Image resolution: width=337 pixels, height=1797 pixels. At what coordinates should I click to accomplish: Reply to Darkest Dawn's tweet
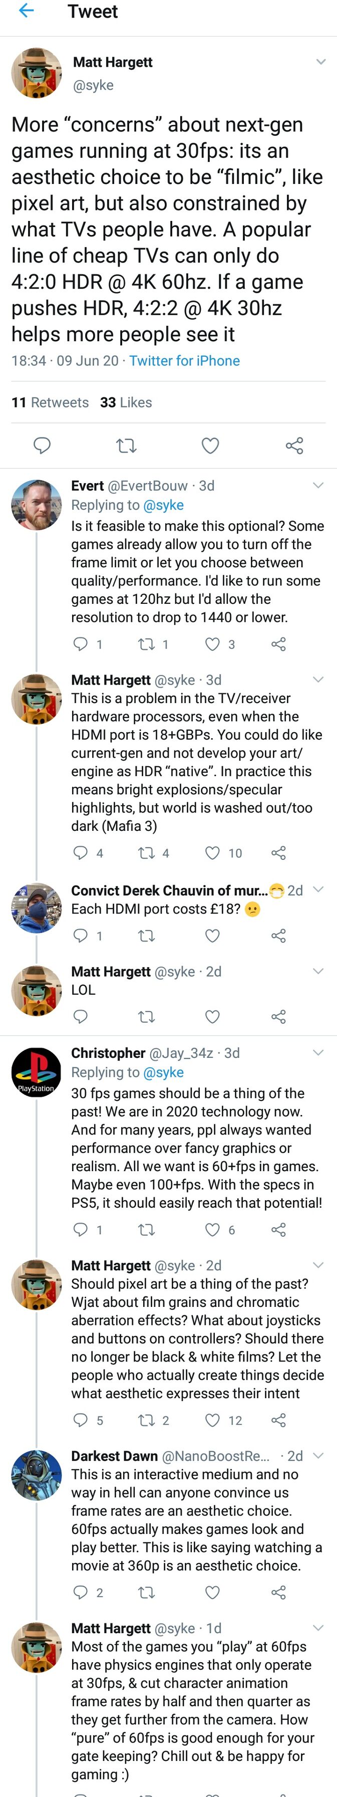[x=81, y=1592]
